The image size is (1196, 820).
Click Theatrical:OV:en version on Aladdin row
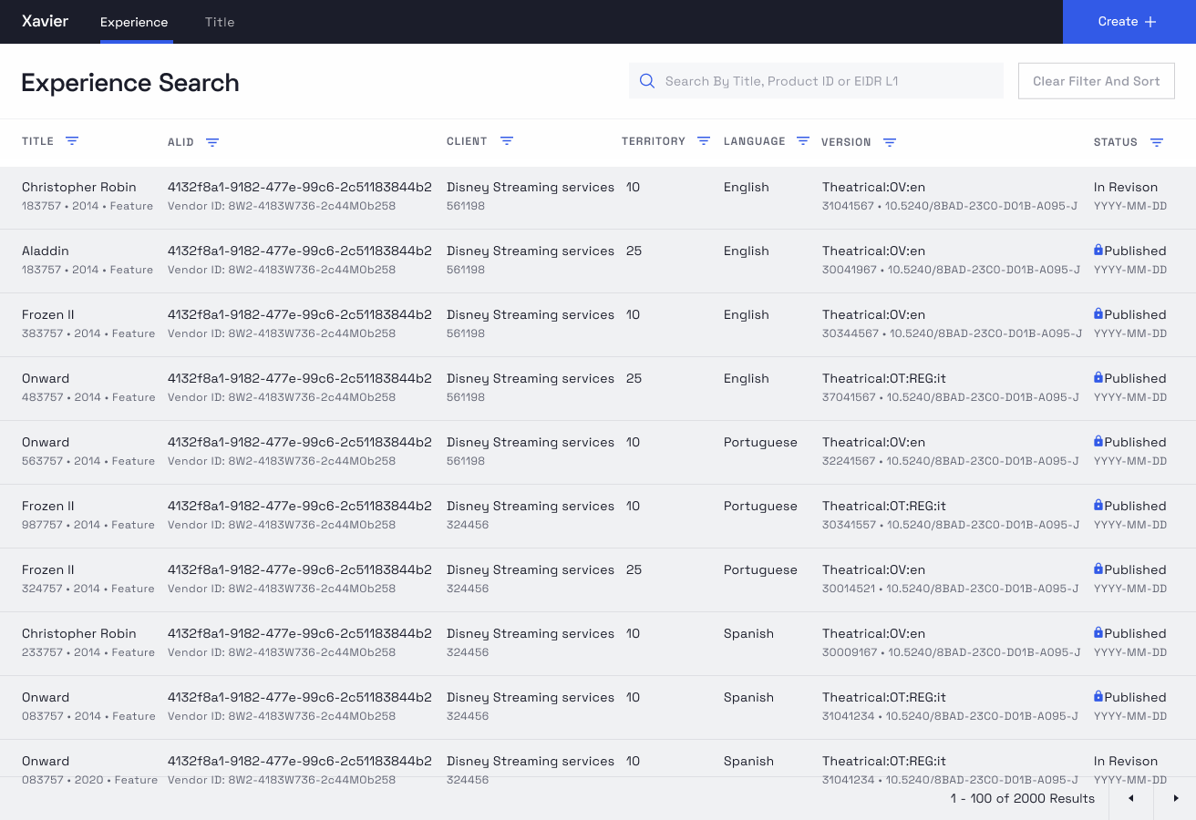pos(873,251)
